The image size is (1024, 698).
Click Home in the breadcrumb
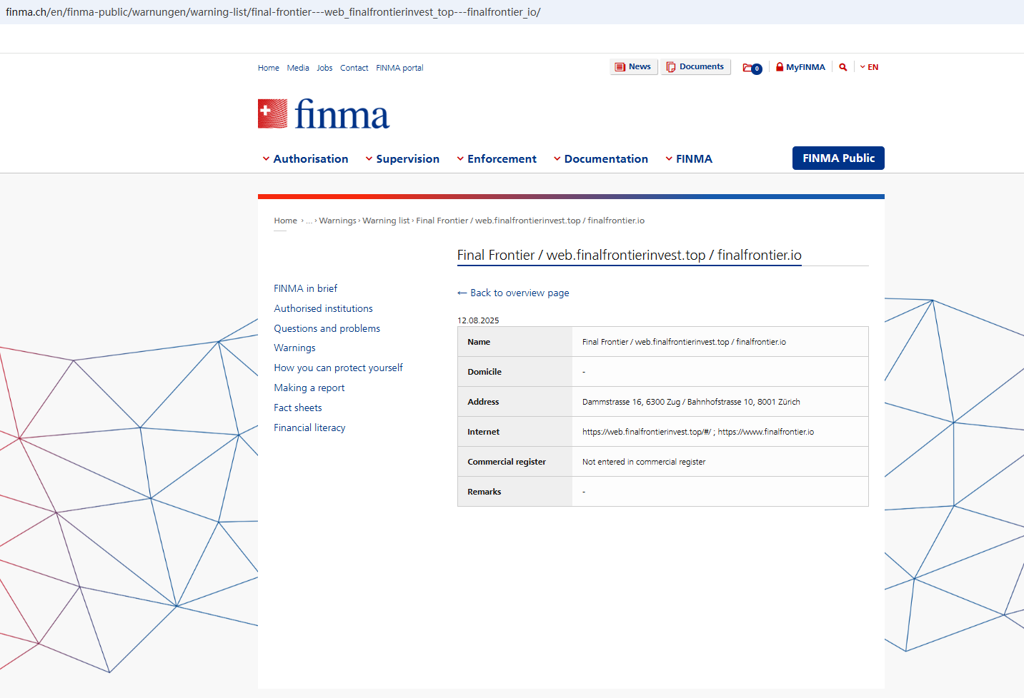pos(285,221)
